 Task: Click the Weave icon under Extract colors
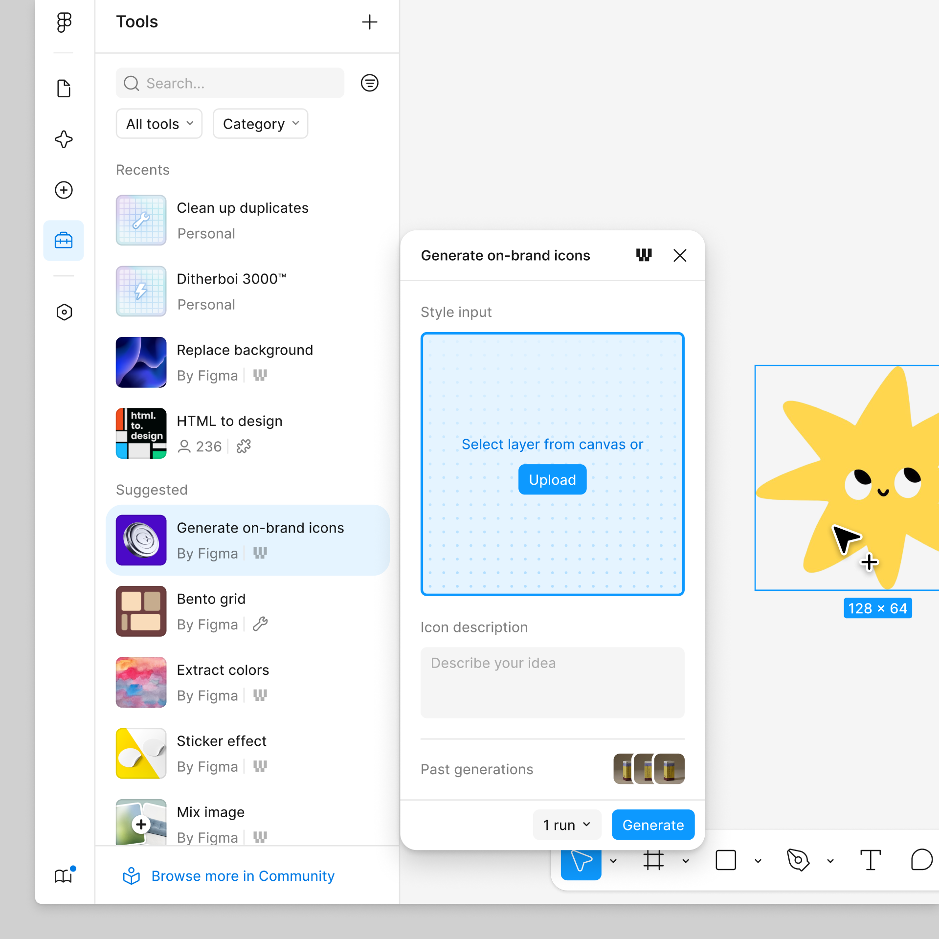click(260, 695)
